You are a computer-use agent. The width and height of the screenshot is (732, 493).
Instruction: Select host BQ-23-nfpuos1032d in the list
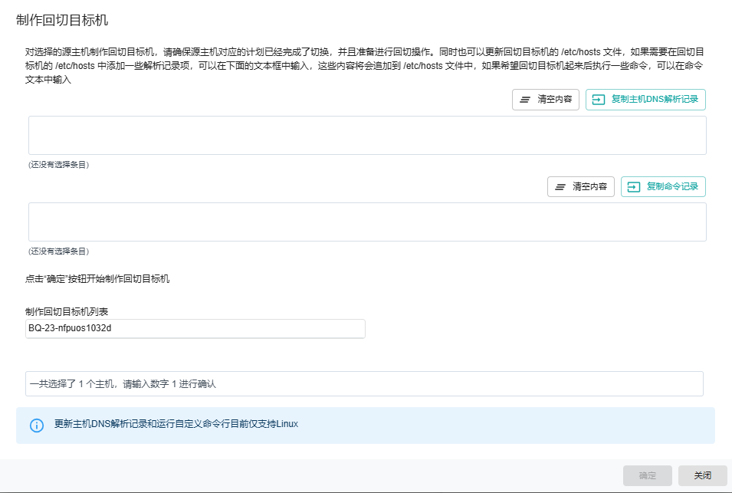tap(195, 329)
